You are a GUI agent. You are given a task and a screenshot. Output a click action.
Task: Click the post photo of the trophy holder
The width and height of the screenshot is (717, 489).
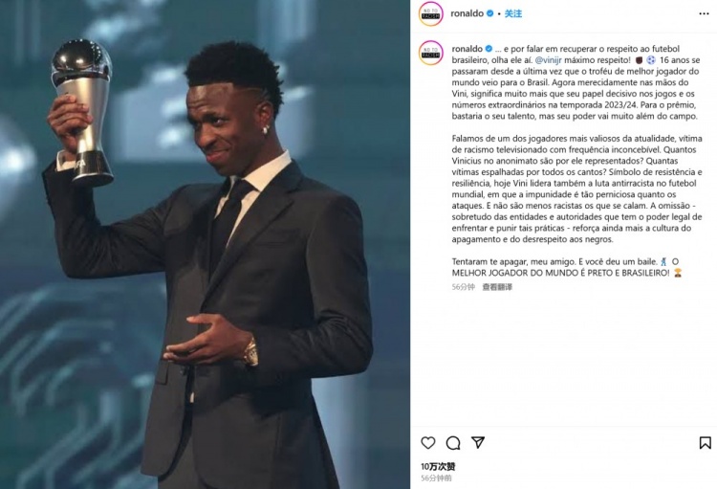[205, 245]
